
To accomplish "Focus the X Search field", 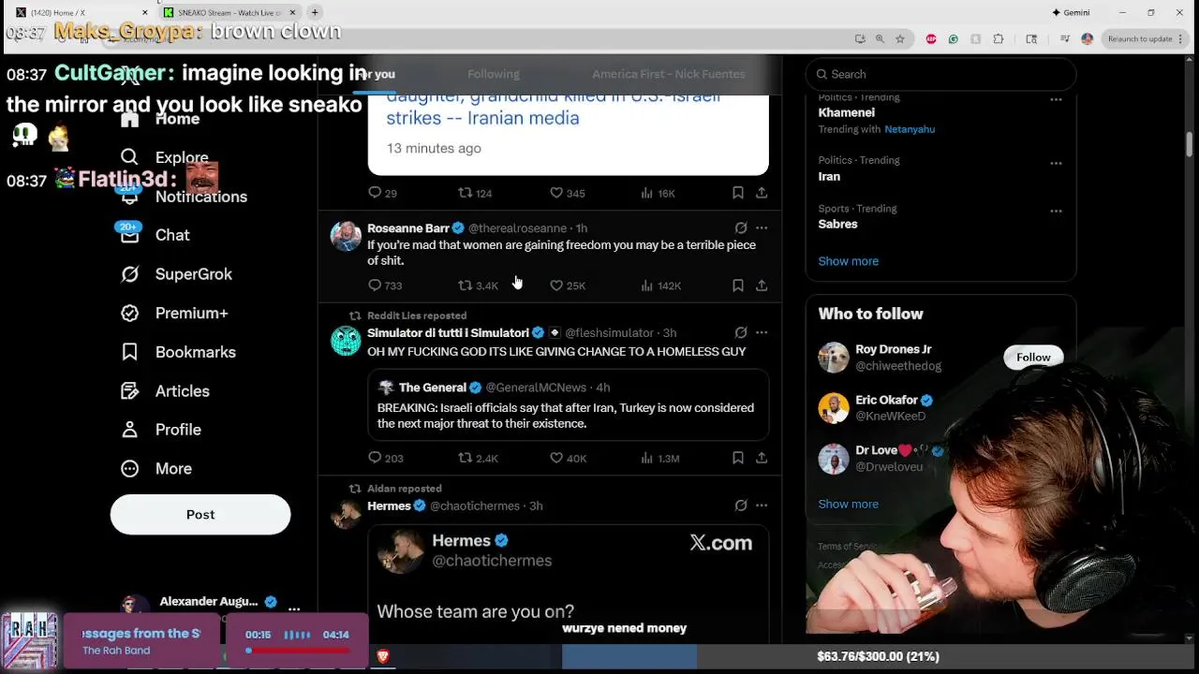I will (940, 74).
